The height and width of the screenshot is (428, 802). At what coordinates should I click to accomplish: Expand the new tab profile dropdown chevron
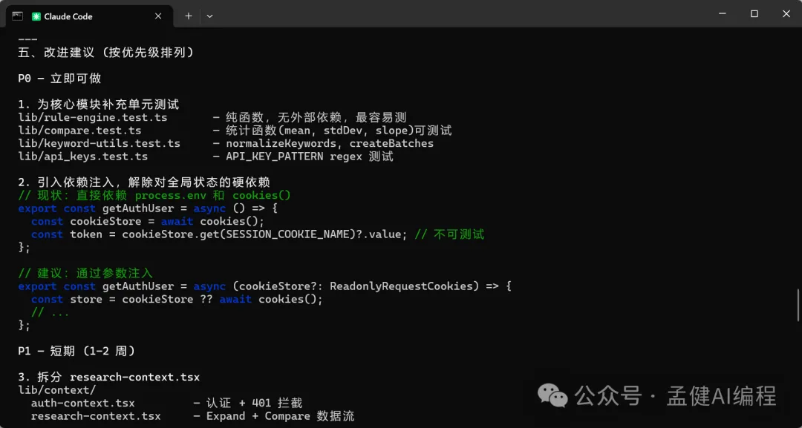pos(209,16)
